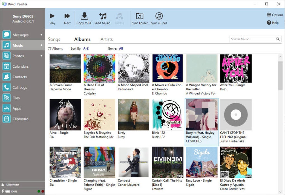Open Help via the question mark icon
The height and width of the screenshot is (195, 285).
(x=269, y=23)
